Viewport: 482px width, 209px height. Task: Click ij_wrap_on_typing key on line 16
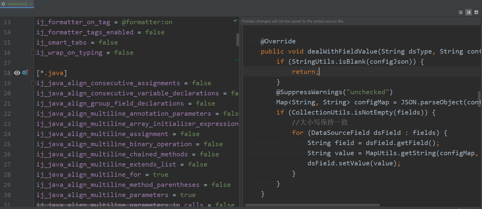pyautogui.click(x=69, y=53)
